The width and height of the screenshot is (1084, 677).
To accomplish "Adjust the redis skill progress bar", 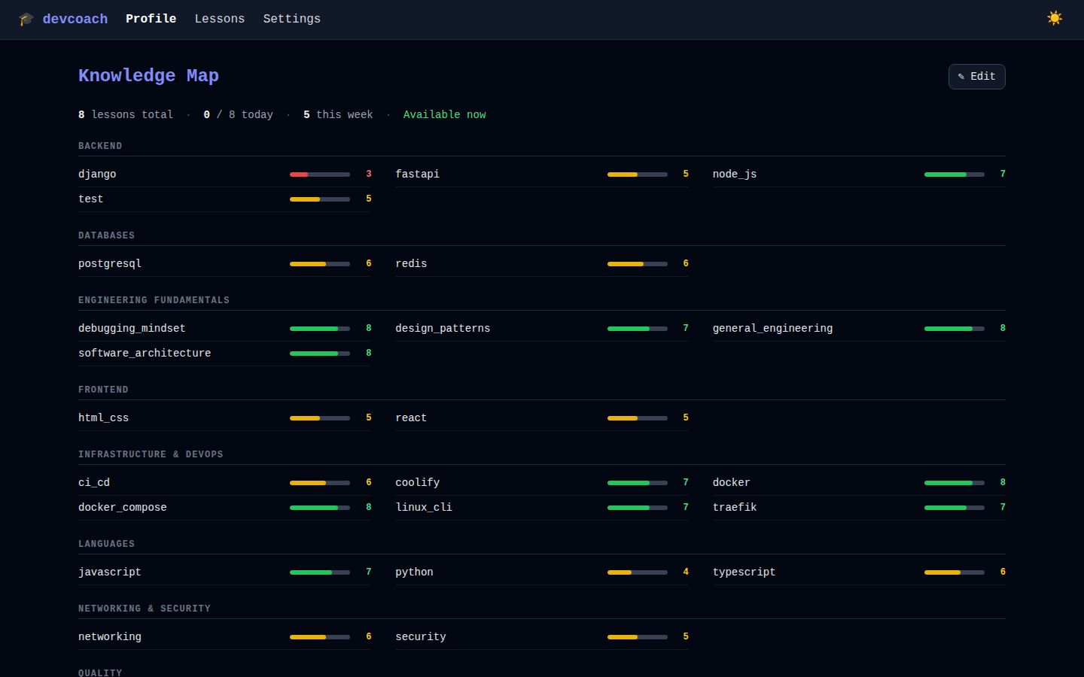I will tap(637, 264).
